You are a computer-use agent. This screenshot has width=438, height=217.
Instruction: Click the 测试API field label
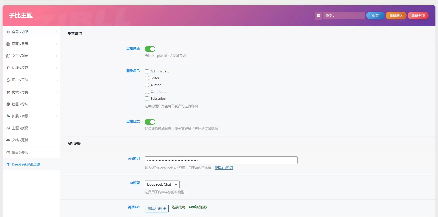[134, 207]
